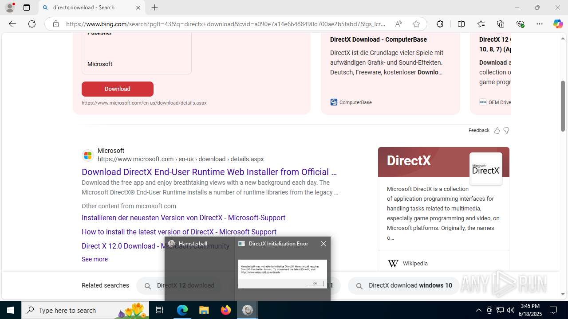Open the taskbar clock showing 3:45 PM

click(530, 310)
